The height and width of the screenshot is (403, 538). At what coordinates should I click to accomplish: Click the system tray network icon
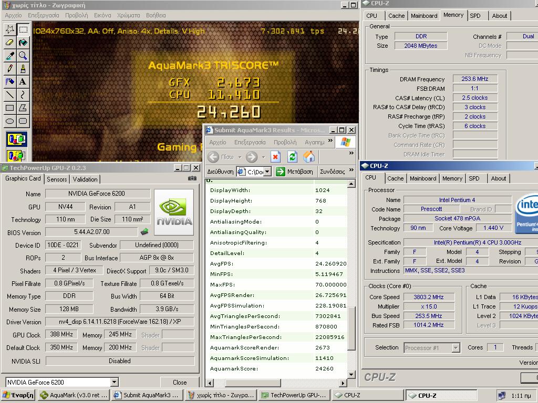(x=502, y=396)
